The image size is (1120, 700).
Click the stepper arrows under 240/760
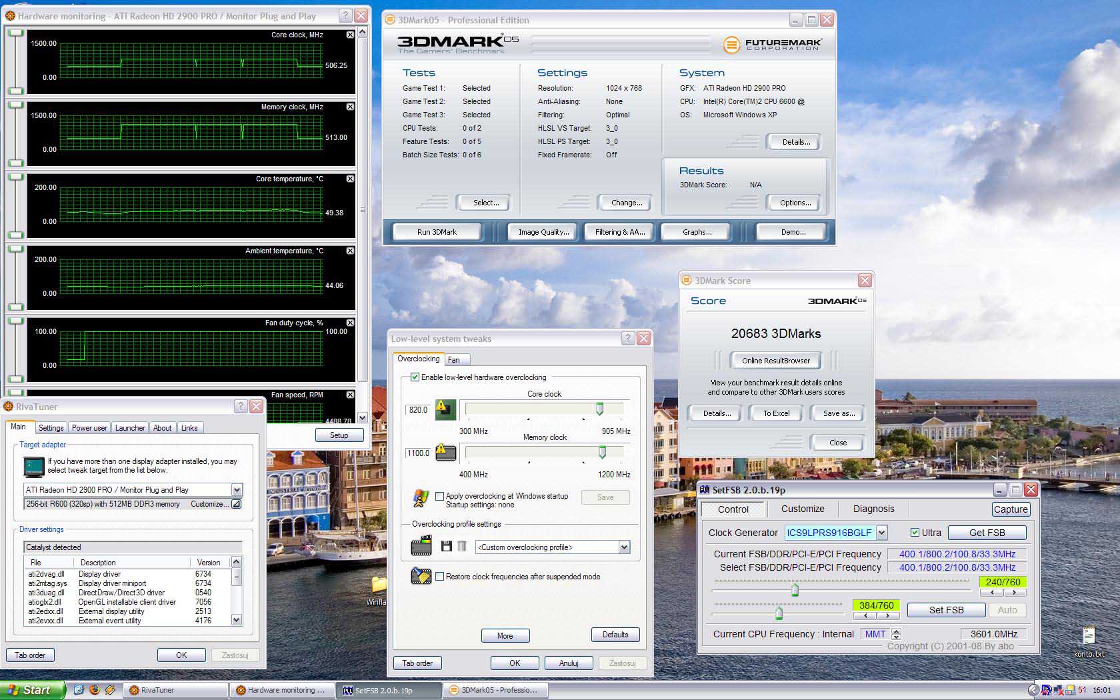pos(1003,593)
